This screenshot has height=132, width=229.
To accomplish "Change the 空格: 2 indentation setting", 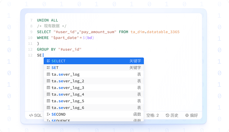I will click(152, 115).
